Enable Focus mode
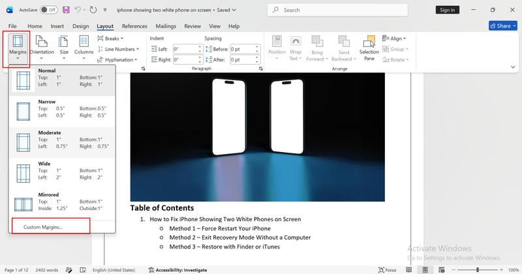The image size is (522, 274). (x=387, y=270)
